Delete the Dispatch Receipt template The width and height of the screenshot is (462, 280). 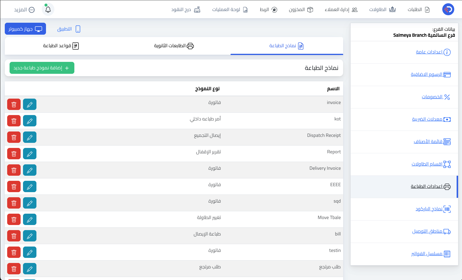pos(14,137)
